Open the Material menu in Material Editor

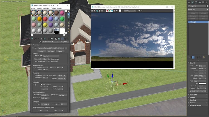click(x=39, y=8)
